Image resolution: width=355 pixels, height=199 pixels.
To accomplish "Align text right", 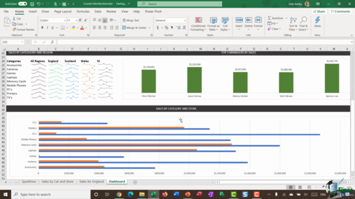I will [105, 28].
